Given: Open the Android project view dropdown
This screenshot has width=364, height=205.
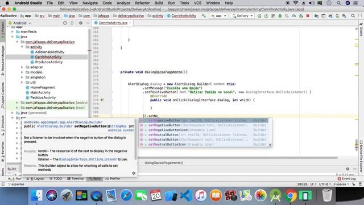Looking at the screenshot, I should 20,23.
